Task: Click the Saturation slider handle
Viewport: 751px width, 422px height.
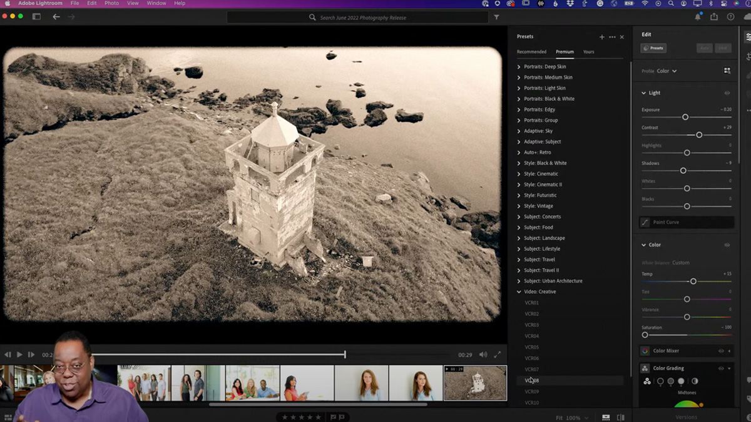Action: [645, 334]
